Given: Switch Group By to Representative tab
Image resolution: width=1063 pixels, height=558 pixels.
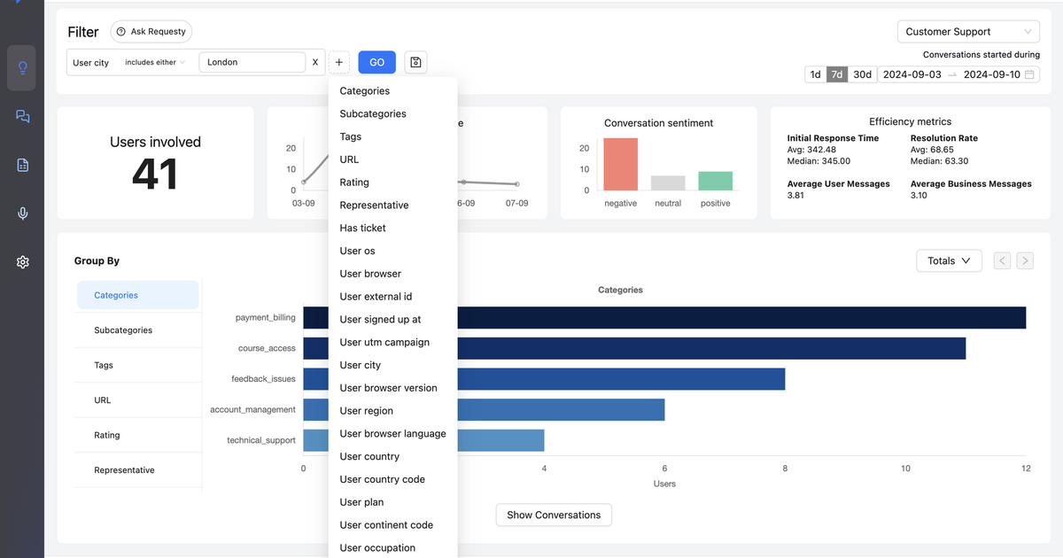Looking at the screenshot, I should pyautogui.click(x=138, y=470).
